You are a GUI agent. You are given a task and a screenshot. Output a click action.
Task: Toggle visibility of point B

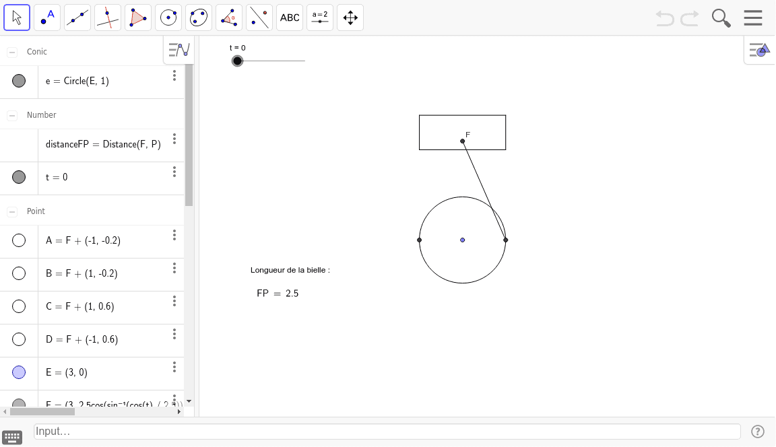click(x=19, y=273)
